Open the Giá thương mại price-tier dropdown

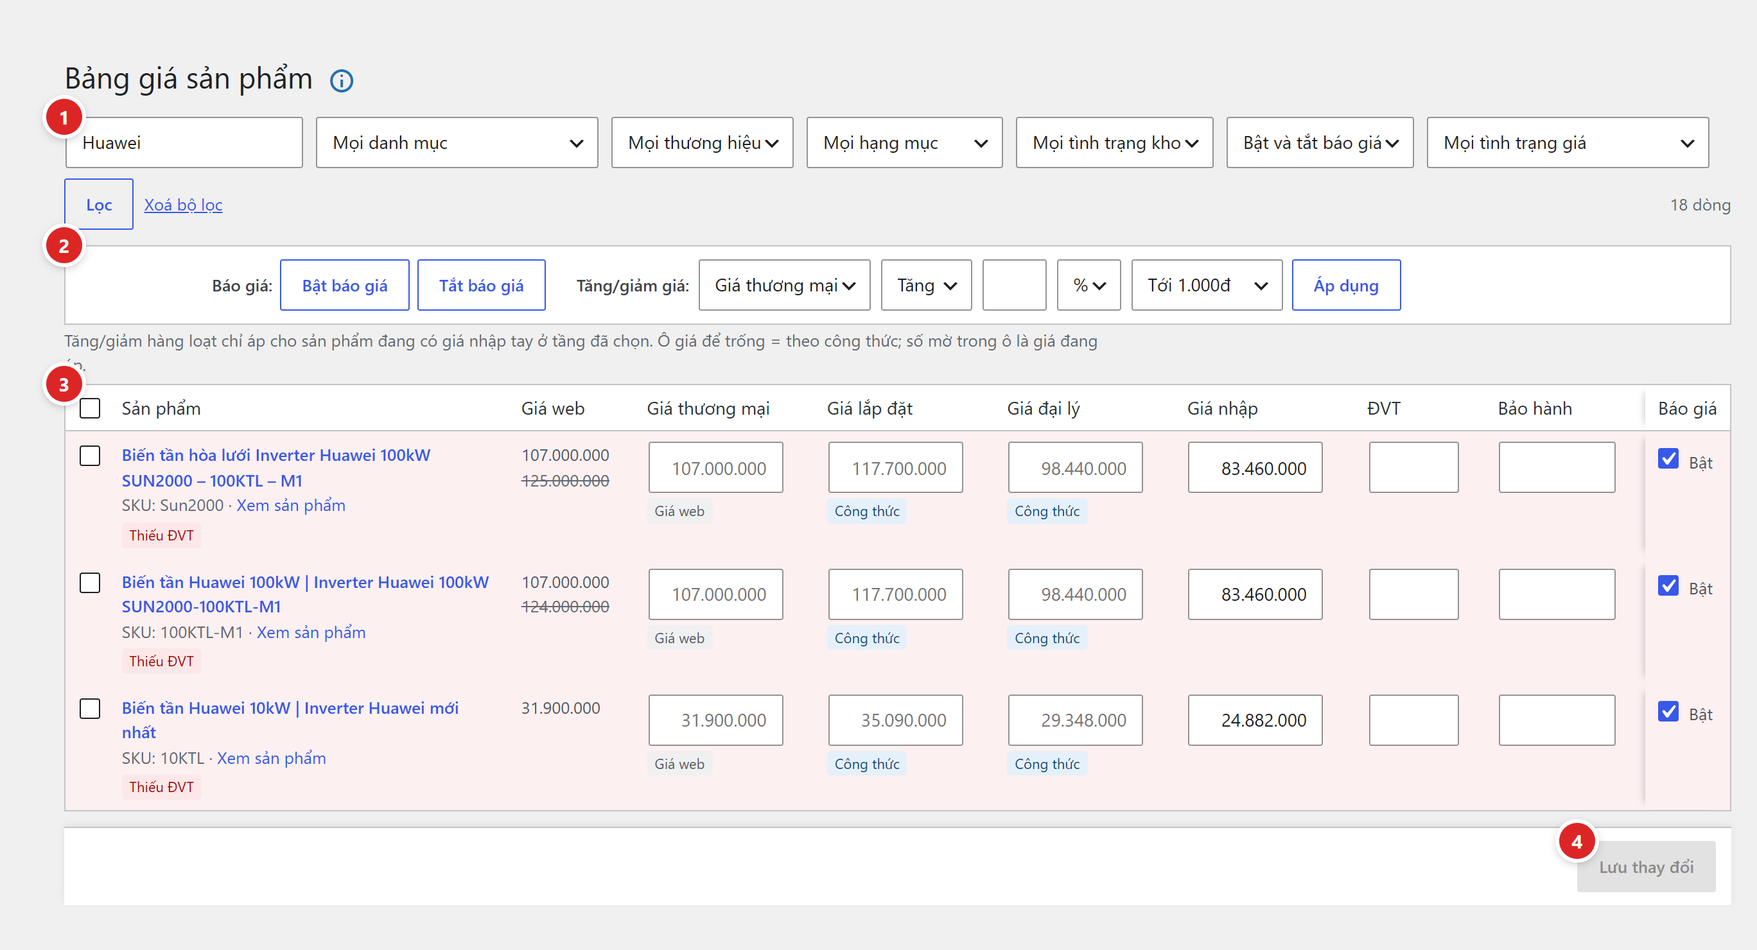[784, 285]
